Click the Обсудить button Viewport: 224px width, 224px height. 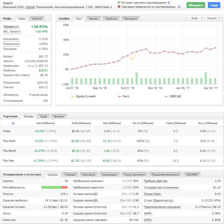point(196,5)
